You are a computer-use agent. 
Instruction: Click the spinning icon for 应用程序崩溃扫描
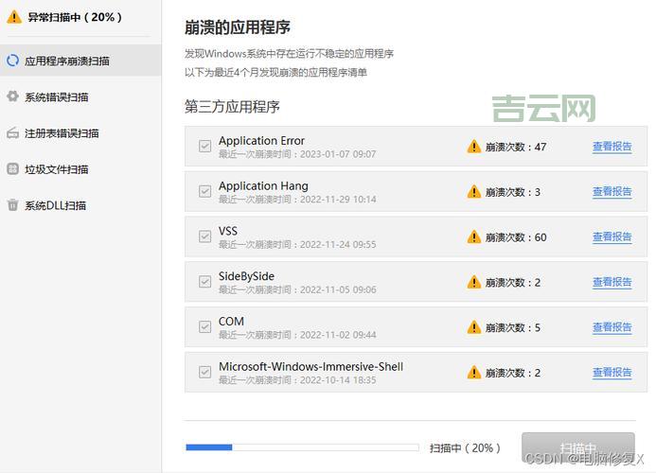12,61
